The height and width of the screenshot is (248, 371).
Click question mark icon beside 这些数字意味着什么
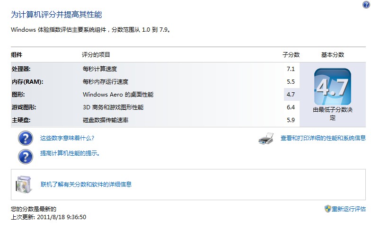click(26, 138)
